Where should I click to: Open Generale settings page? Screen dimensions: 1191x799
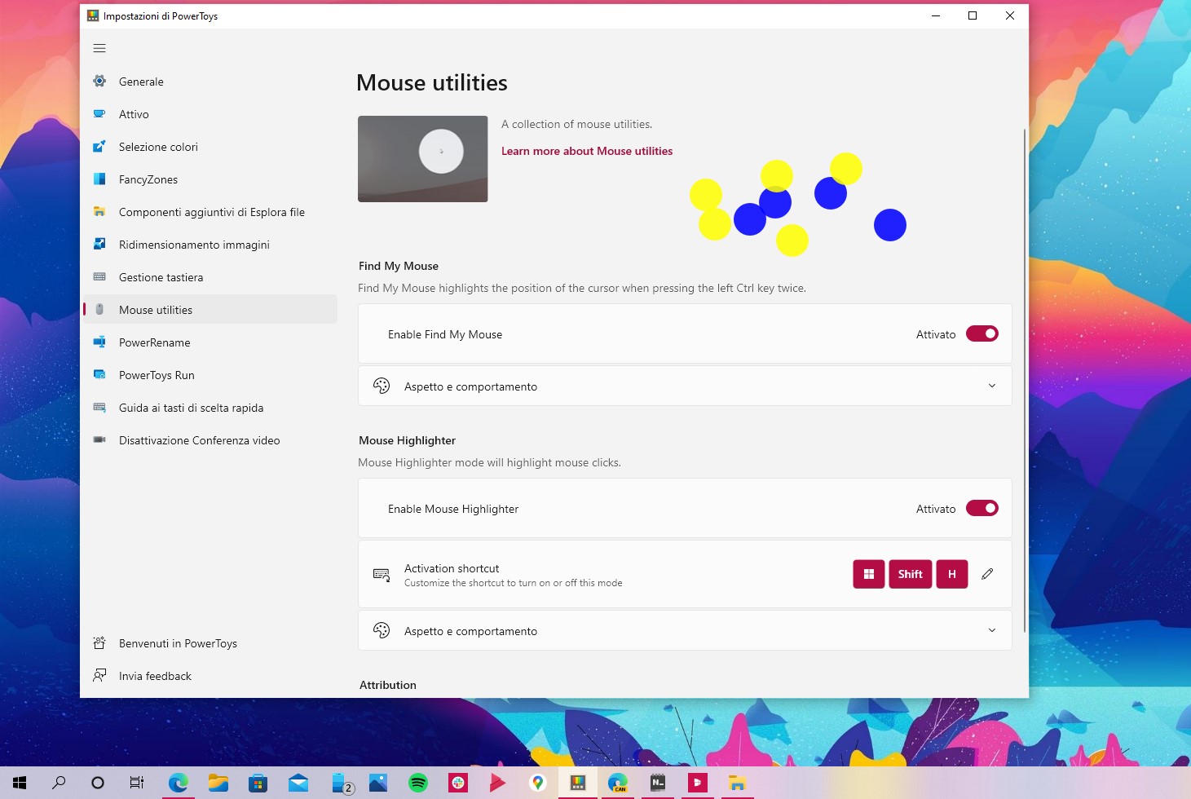pyautogui.click(x=210, y=82)
